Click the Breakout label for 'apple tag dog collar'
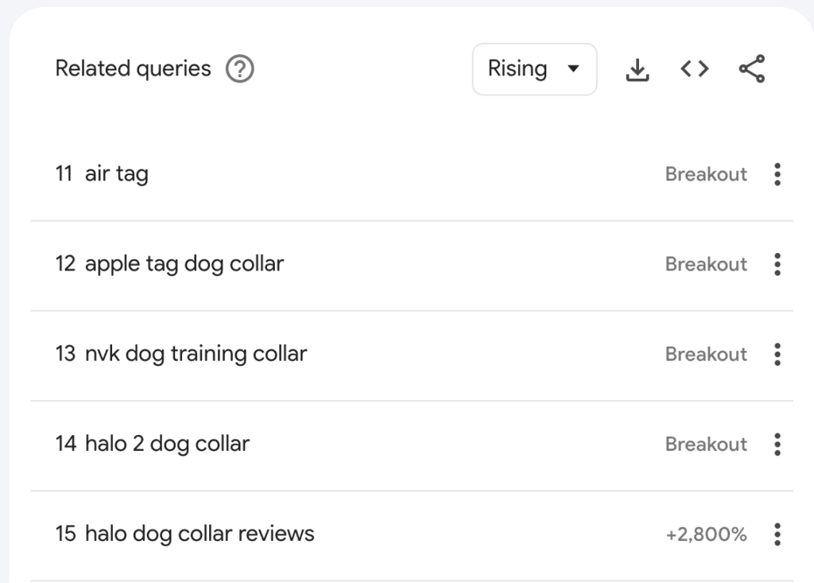Screen dimensions: 814x583 coord(706,264)
